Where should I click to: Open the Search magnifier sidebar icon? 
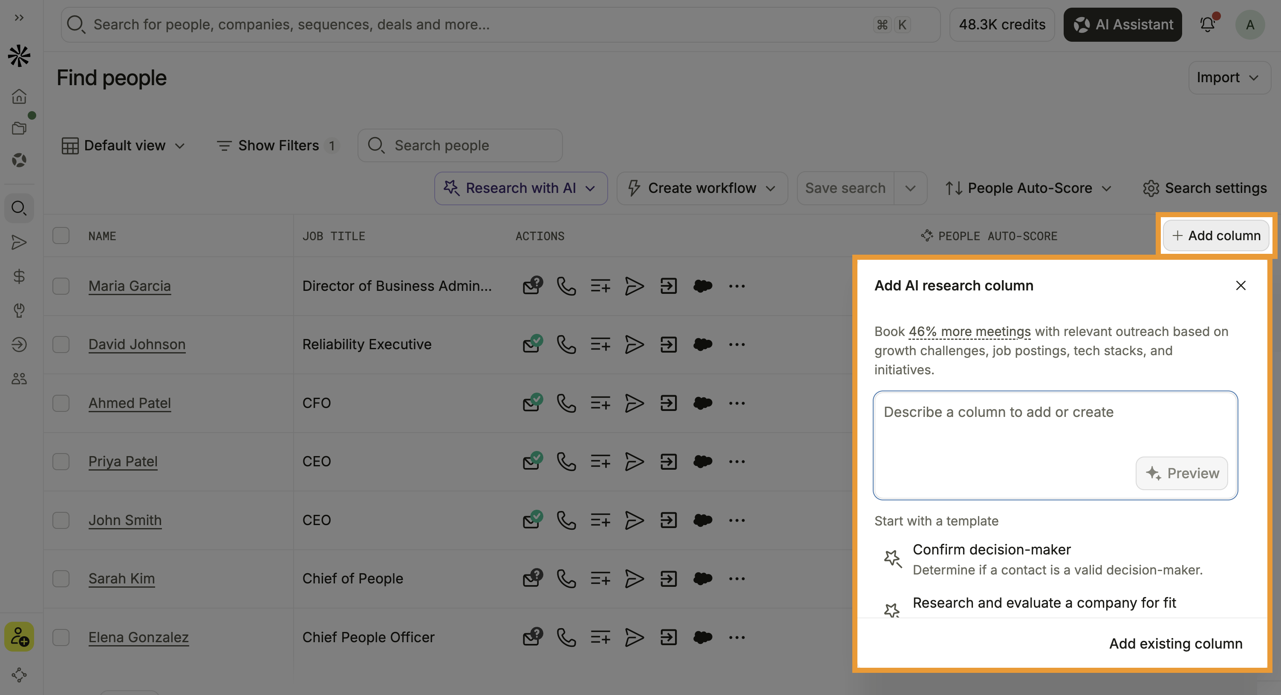(x=19, y=208)
